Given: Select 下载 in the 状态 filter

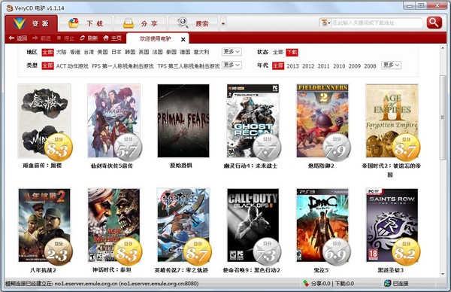Looking at the screenshot, I should 292,52.
